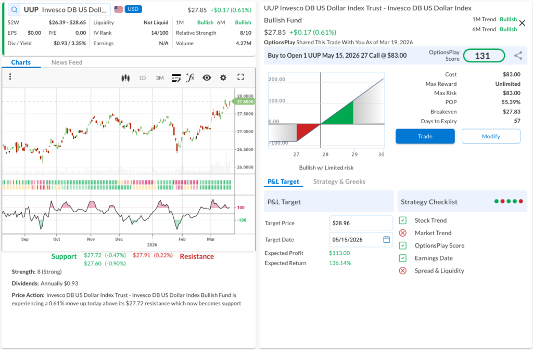Click the Target Price input field
Viewport: 533px width, 350px height.
point(361,223)
